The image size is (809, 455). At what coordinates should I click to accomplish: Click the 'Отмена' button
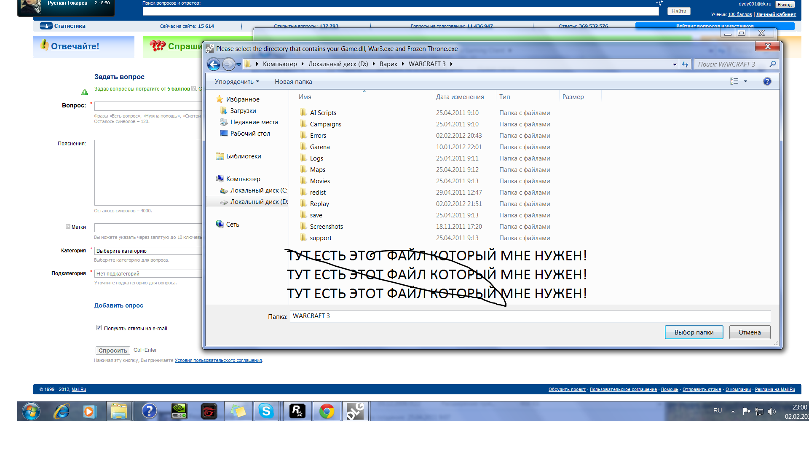tap(749, 332)
